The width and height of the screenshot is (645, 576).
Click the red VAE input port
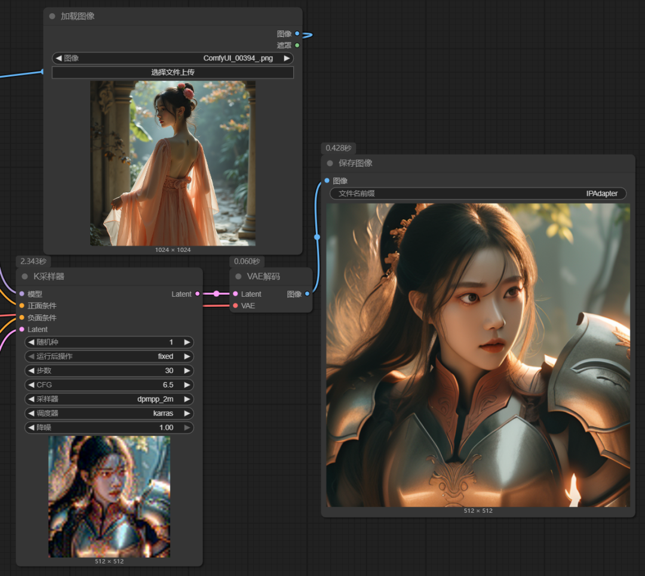coord(235,306)
